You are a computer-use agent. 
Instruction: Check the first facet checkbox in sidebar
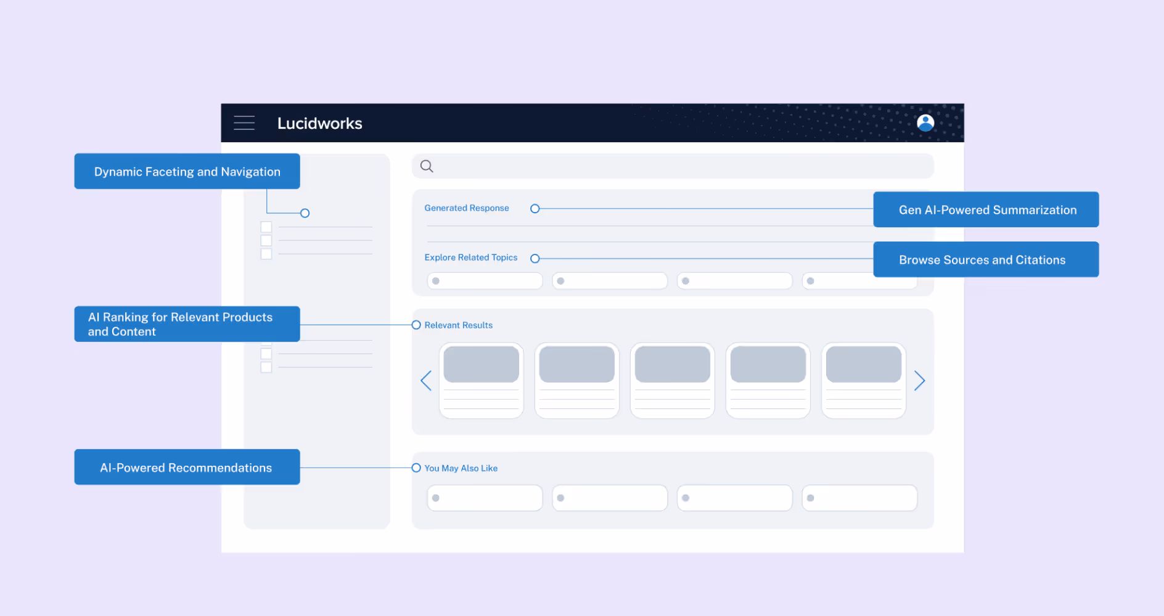point(266,227)
